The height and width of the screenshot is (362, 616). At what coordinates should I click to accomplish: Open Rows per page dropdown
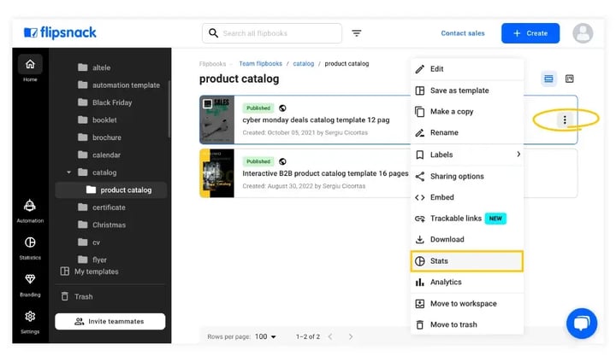265,336
